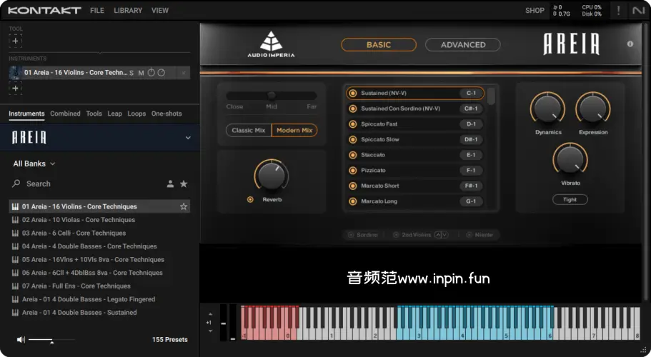Toggle the Sustained (NV-V) articulation button
651x357 pixels.
[352, 94]
